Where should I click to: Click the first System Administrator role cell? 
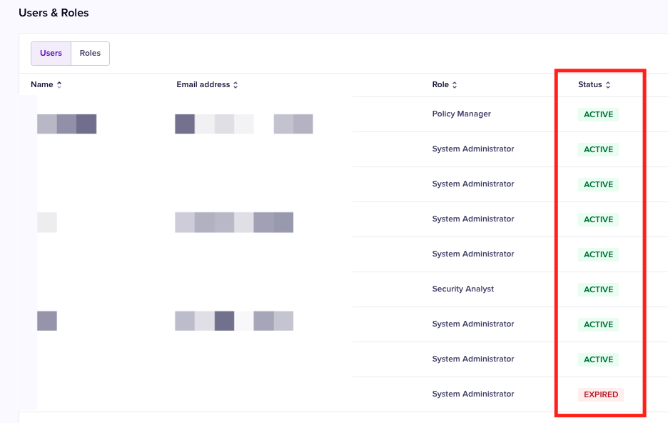click(472, 149)
